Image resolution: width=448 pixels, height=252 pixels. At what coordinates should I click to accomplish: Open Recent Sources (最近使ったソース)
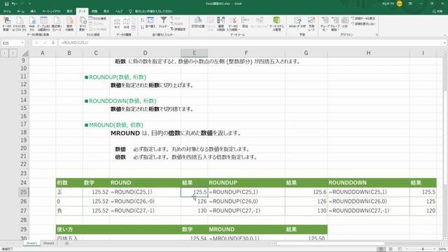point(57,24)
